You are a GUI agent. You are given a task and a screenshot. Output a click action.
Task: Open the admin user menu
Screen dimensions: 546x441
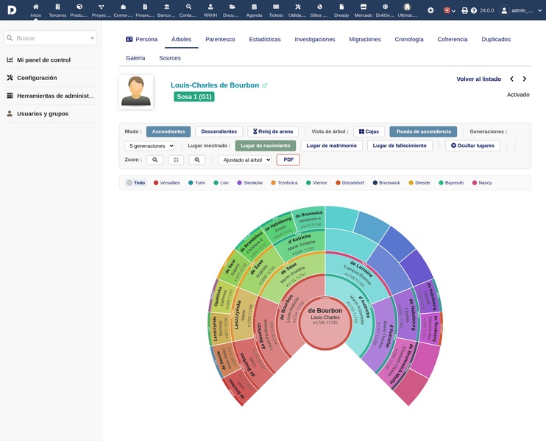pyautogui.click(x=520, y=10)
